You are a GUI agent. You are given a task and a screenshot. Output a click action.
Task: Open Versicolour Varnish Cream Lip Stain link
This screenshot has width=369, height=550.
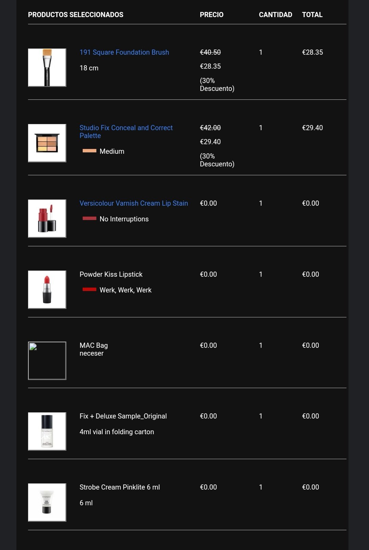coord(134,203)
